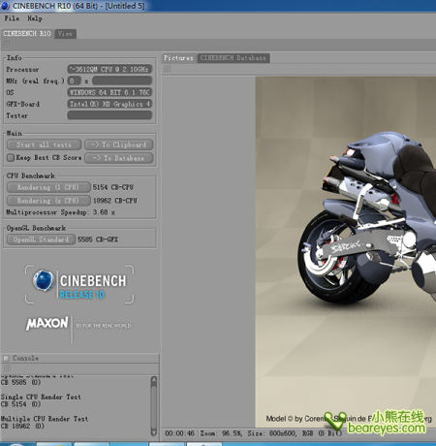
Task: Select the Pictures tab
Action: pos(178,58)
